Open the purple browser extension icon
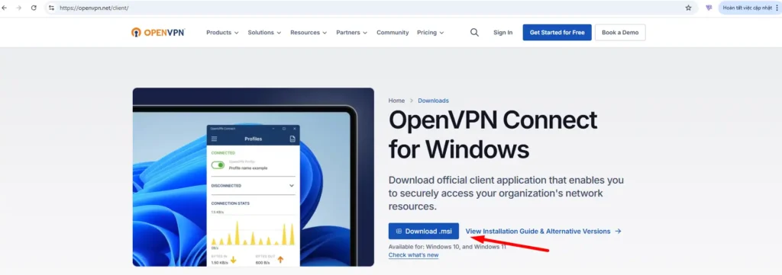This screenshot has width=782, height=275. click(709, 8)
